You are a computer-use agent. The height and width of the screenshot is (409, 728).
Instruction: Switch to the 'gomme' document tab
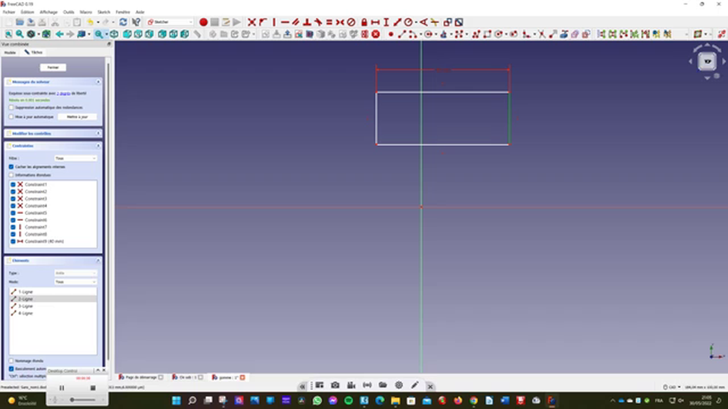click(225, 377)
